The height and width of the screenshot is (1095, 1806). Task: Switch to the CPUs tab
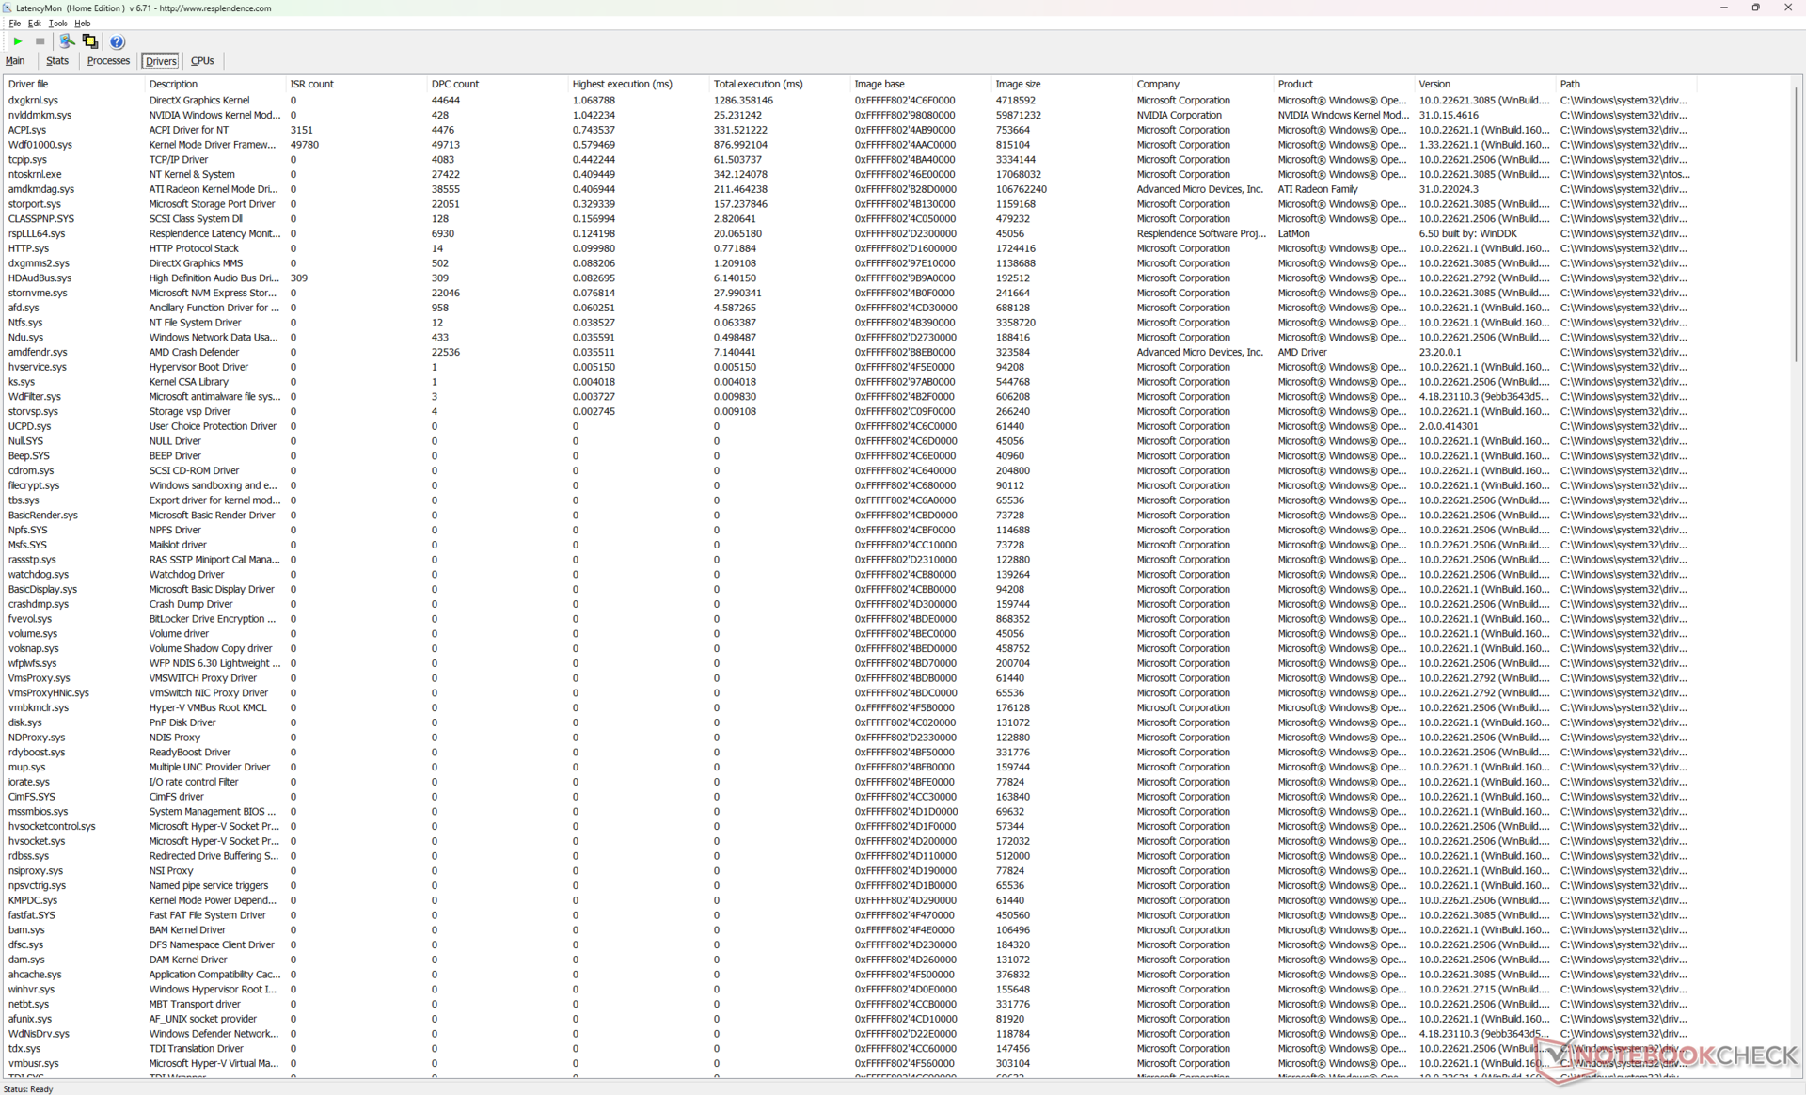202,61
